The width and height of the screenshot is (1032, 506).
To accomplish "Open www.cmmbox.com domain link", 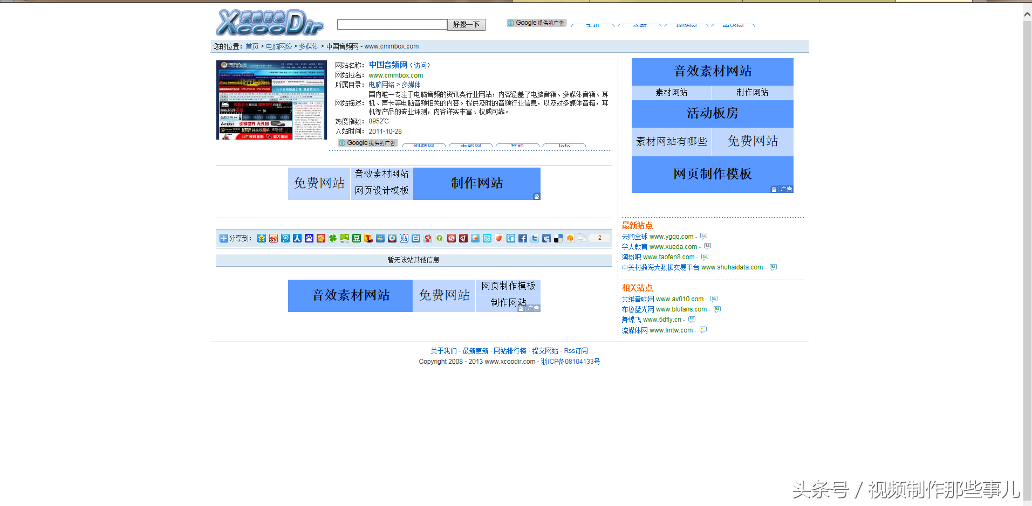I will [396, 75].
